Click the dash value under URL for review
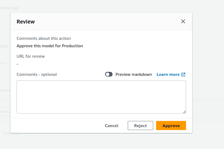Image resolution: width=224 pixels, height=149 pixels. pos(17,64)
